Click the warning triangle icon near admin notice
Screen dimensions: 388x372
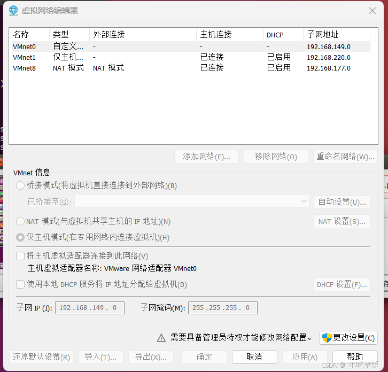161,338
